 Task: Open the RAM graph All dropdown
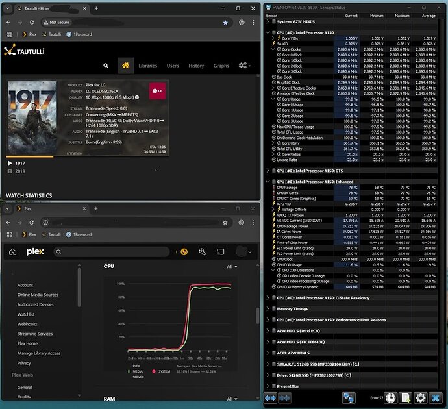(232, 399)
